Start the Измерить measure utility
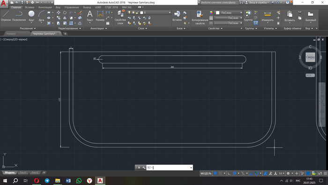328x185 pixels. [268, 16]
